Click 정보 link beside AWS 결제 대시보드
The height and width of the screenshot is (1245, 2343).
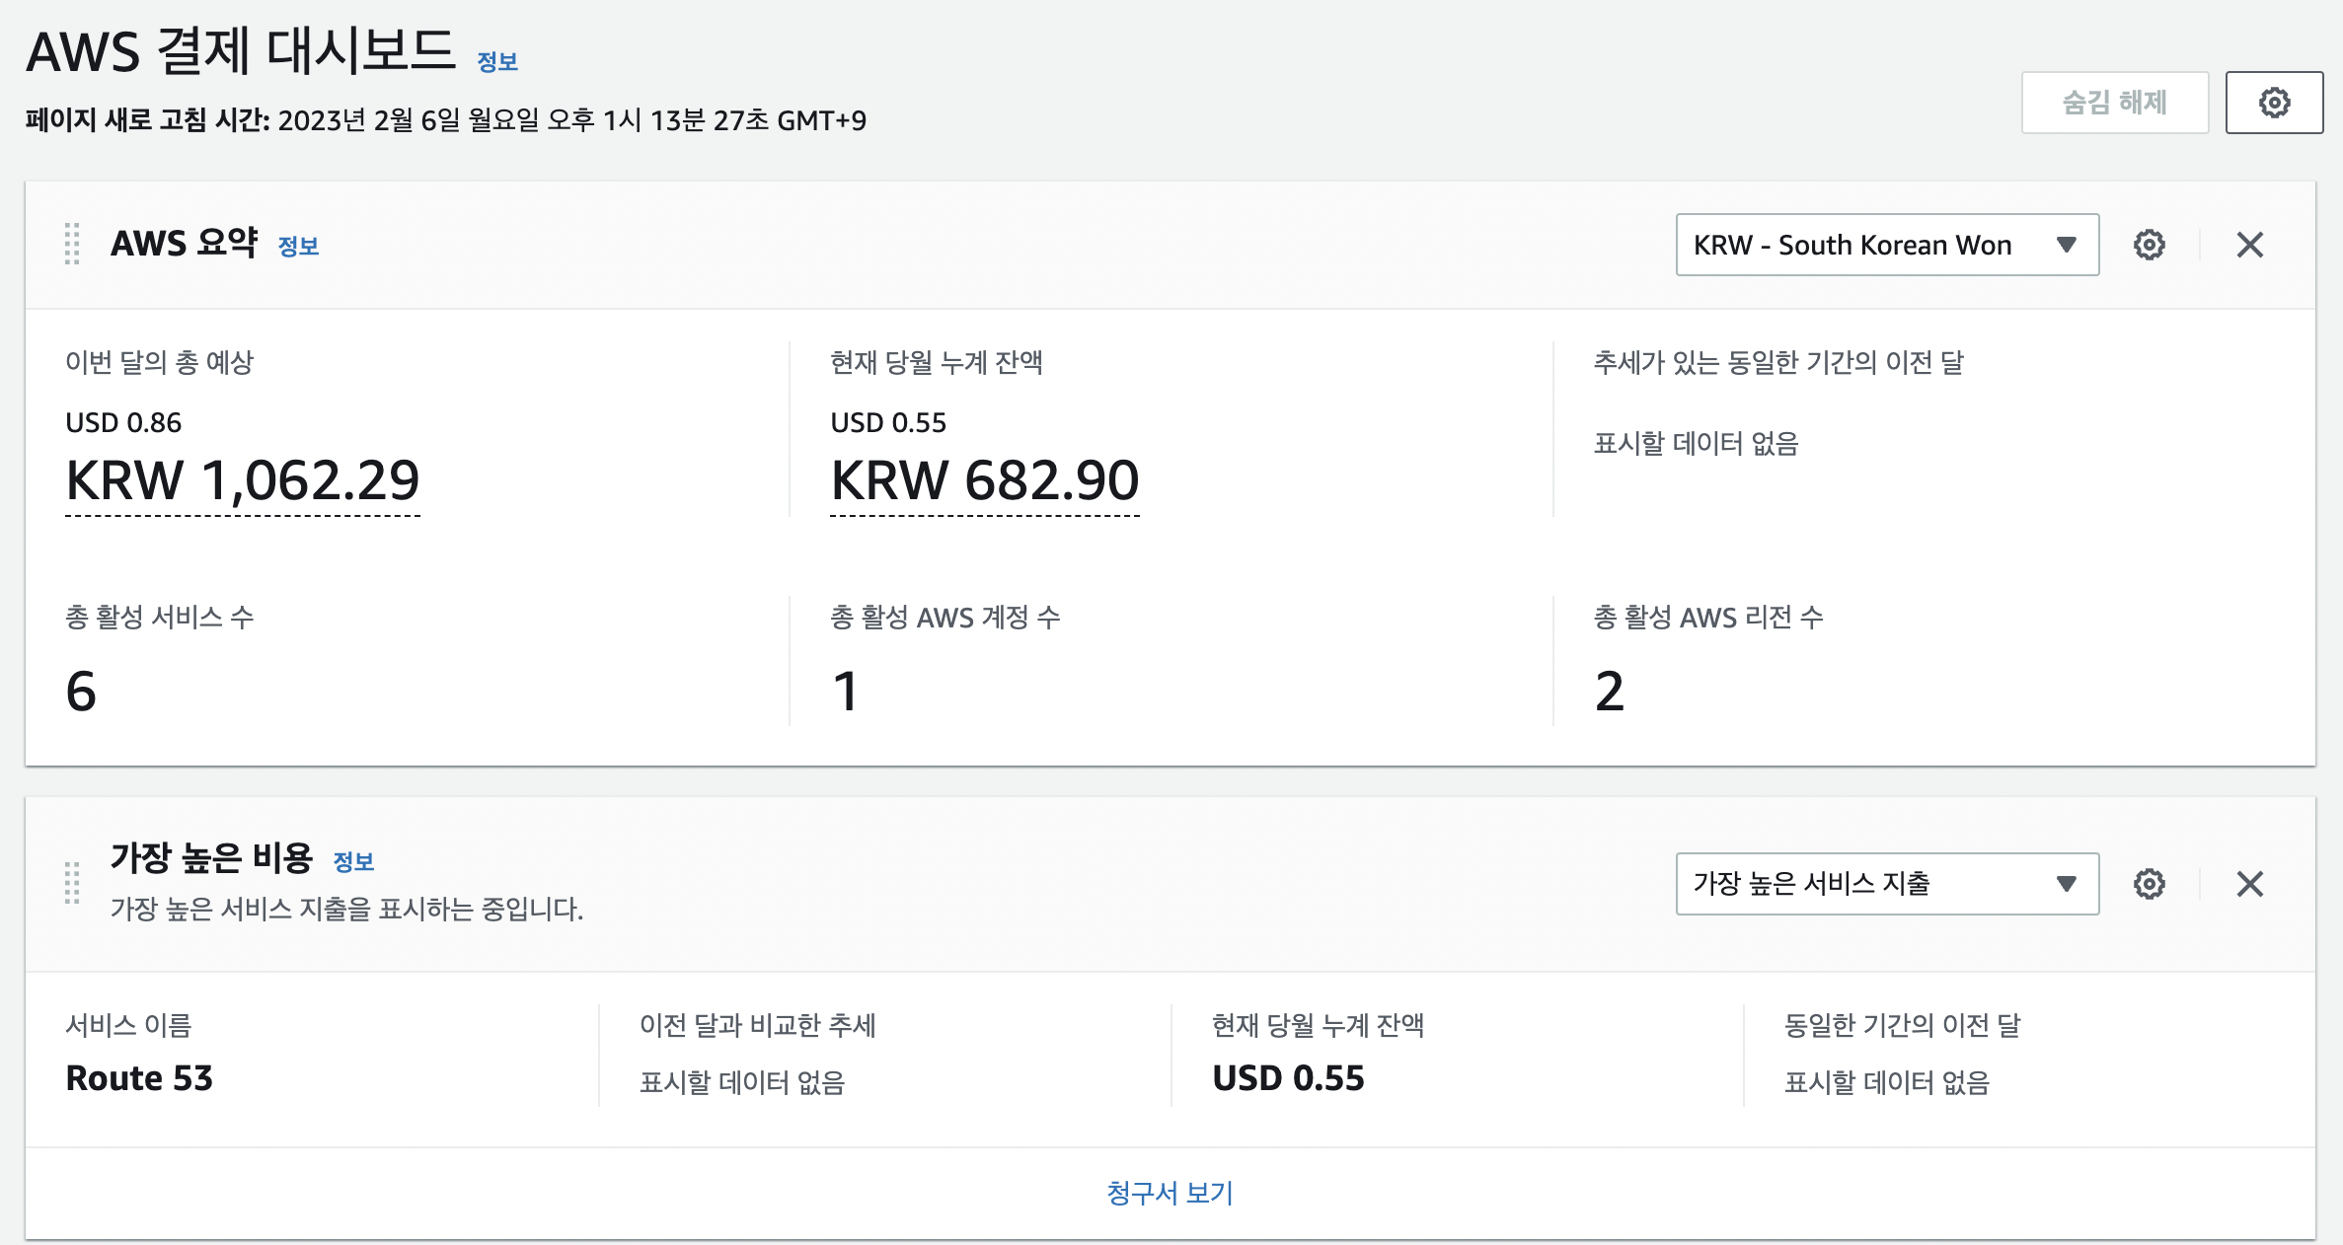(x=497, y=62)
